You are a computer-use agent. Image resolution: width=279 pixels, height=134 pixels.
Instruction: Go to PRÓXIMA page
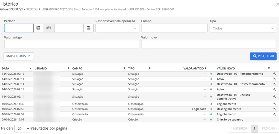click(x=269, y=128)
